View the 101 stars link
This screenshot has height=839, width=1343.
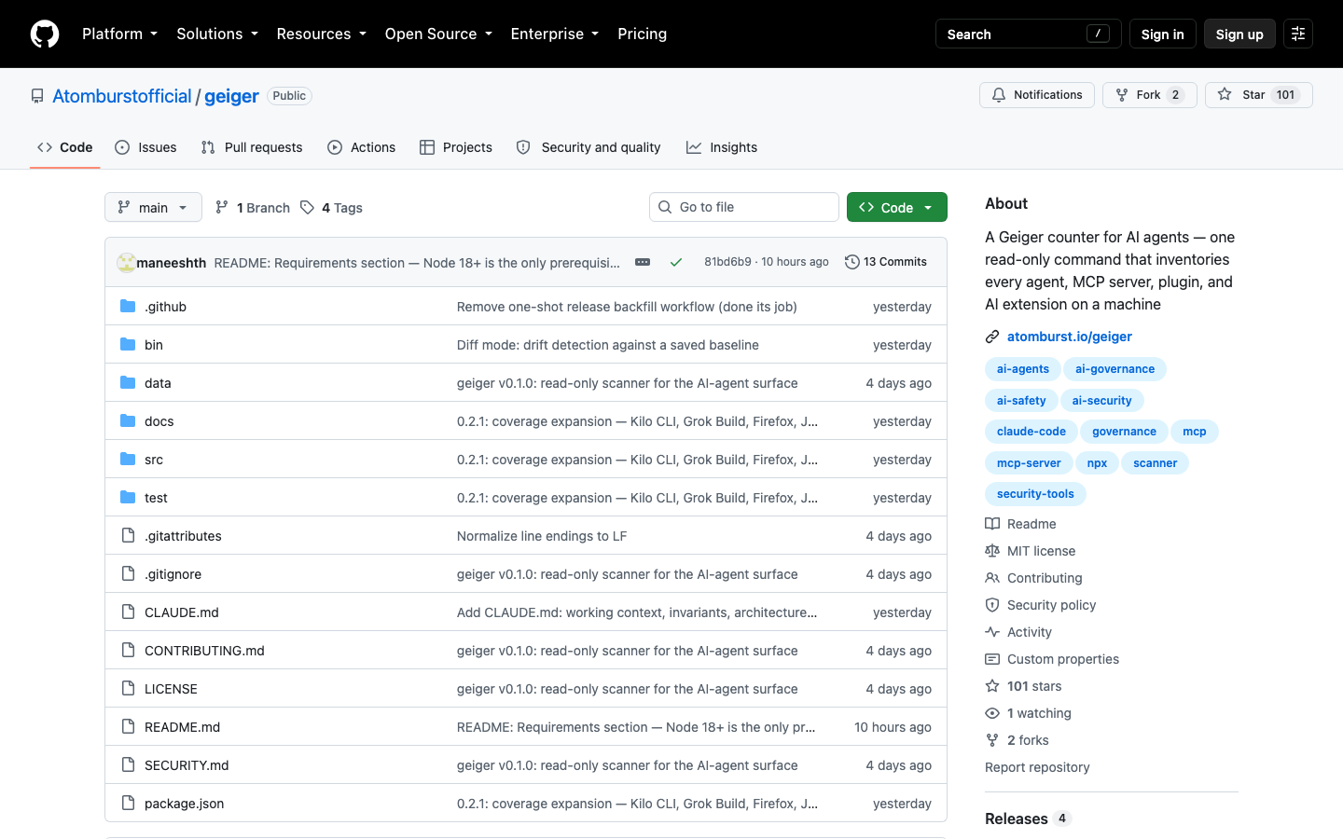coord(1024,686)
